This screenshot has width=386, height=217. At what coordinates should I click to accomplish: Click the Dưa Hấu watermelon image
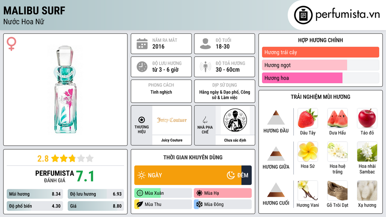click(x=337, y=118)
